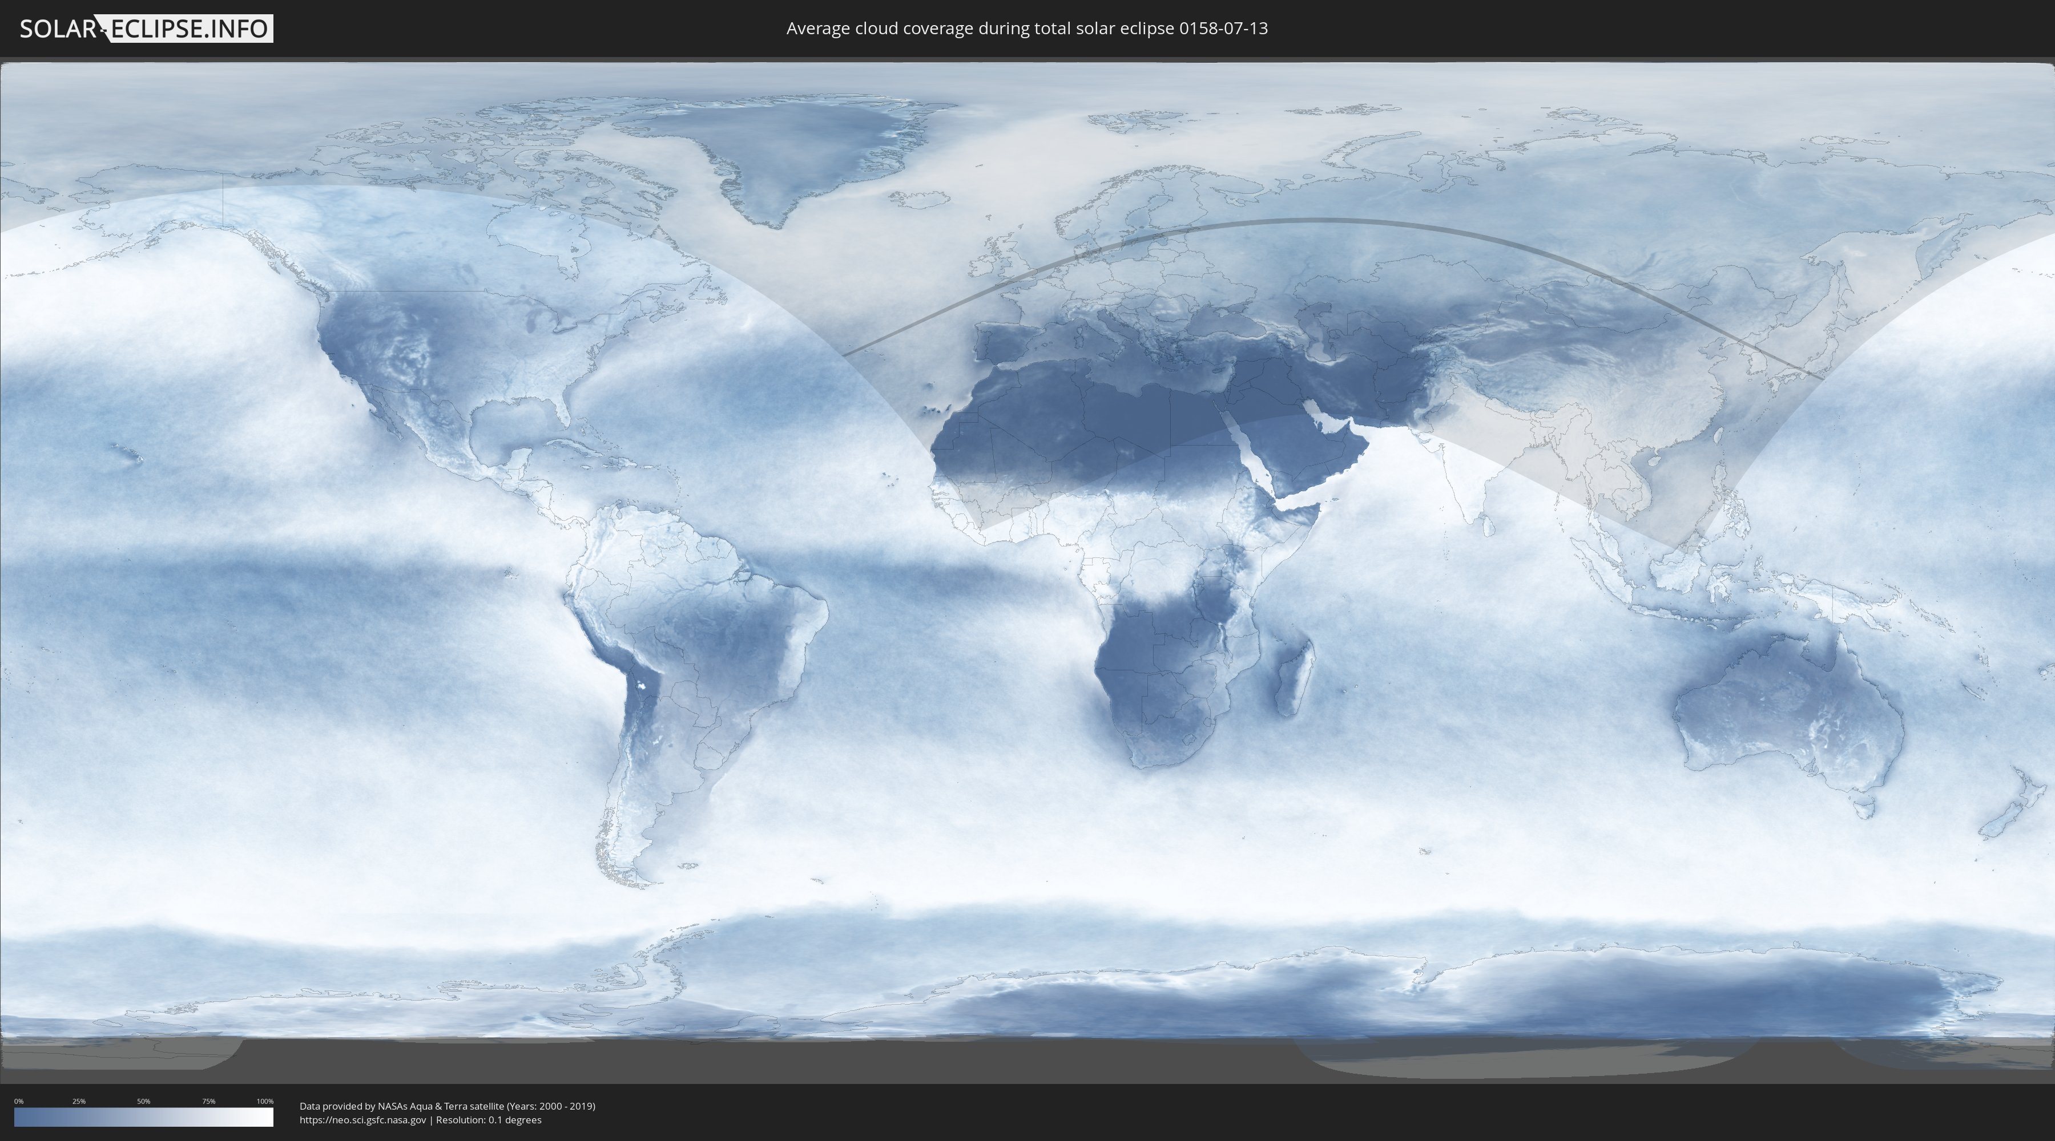Click the 100% legend label
The image size is (2055, 1141).
pyautogui.click(x=265, y=1101)
